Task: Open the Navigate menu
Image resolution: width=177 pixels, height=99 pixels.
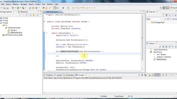Action: coord(24,4)
